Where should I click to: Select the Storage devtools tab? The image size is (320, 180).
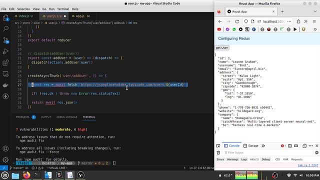(251, 145)
